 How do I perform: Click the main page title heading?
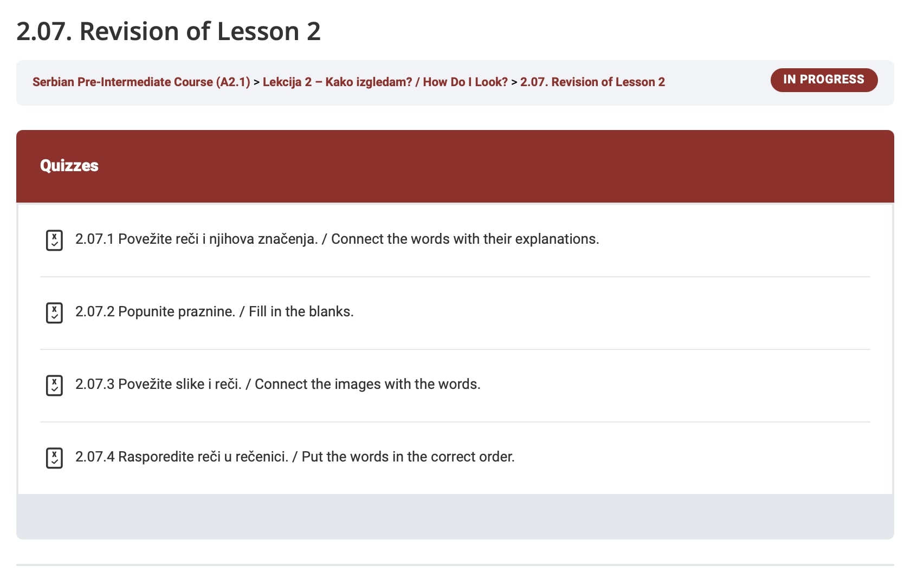tap(169, 31)
